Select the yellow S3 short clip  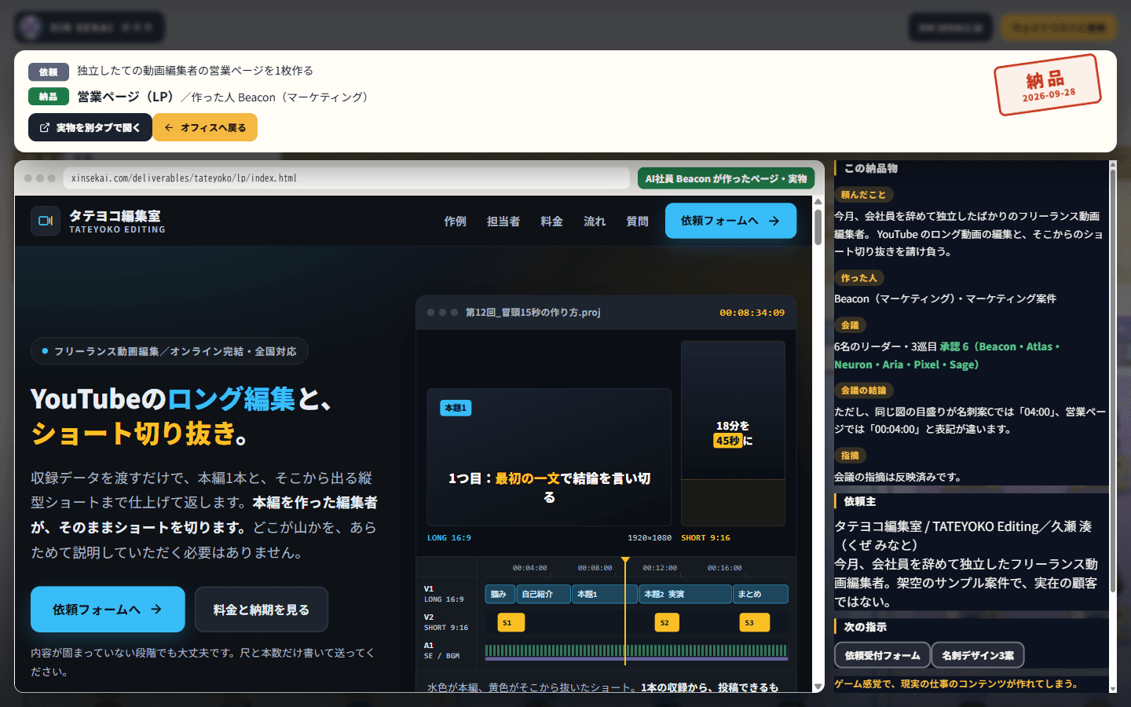(x=755, y=623)
